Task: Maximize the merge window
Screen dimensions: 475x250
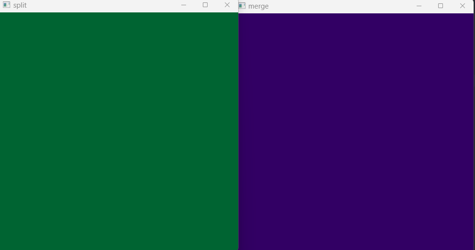Action: [x=441, y=6]
